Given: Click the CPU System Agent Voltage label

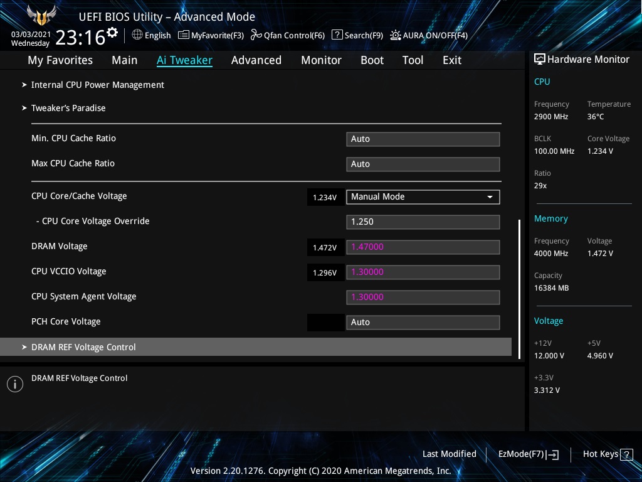Looking at the screenshot, I should click(x=84, y=296).
